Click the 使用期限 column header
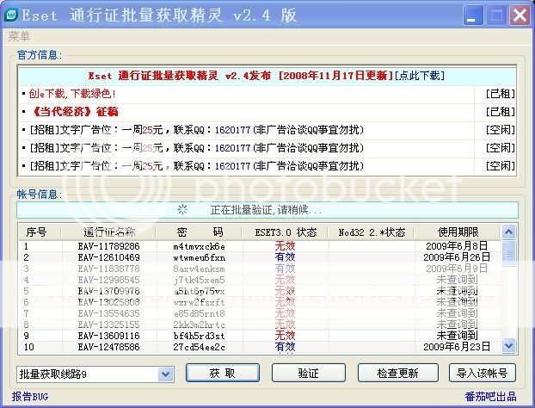 458,232
